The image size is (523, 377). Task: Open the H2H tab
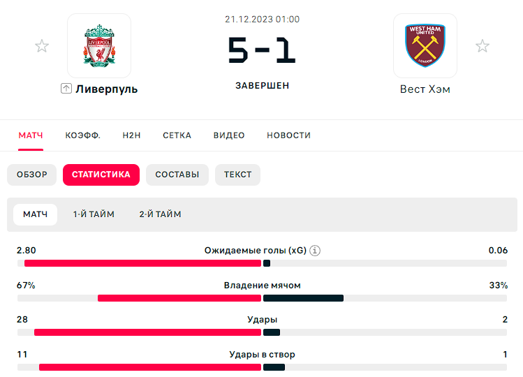(x=131, y=135)
